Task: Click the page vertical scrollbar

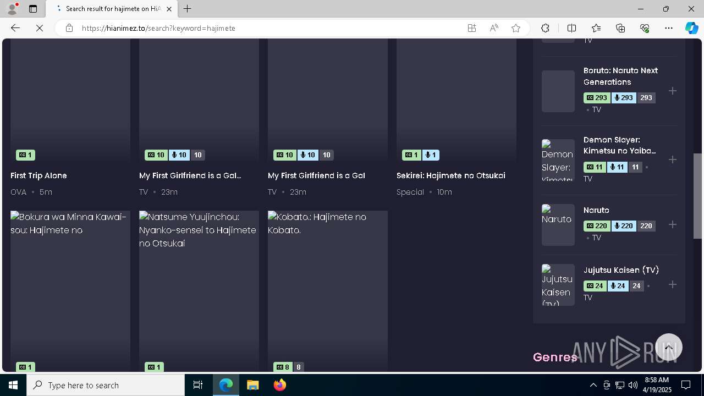Action: [x=697, y=196]
